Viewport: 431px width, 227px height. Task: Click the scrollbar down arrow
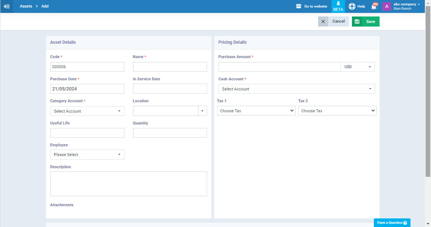tap(428, 224)
